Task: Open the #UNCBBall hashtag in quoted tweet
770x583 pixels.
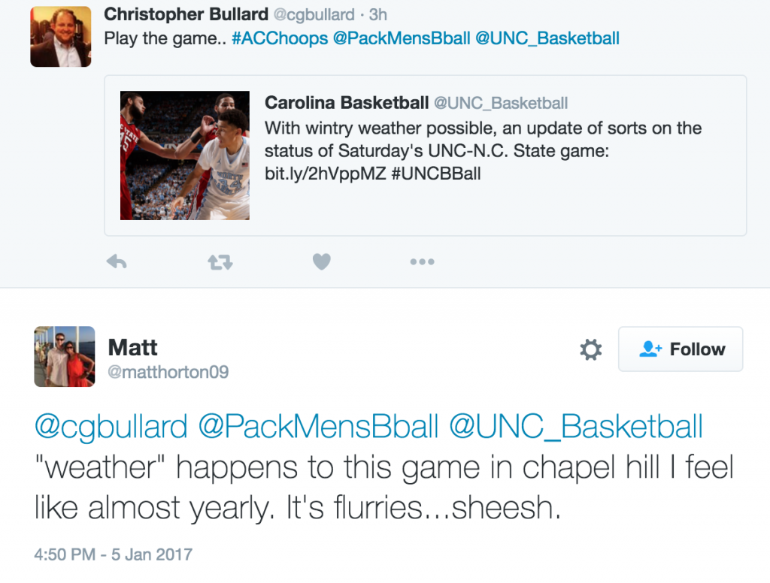Action: (436, 174)
